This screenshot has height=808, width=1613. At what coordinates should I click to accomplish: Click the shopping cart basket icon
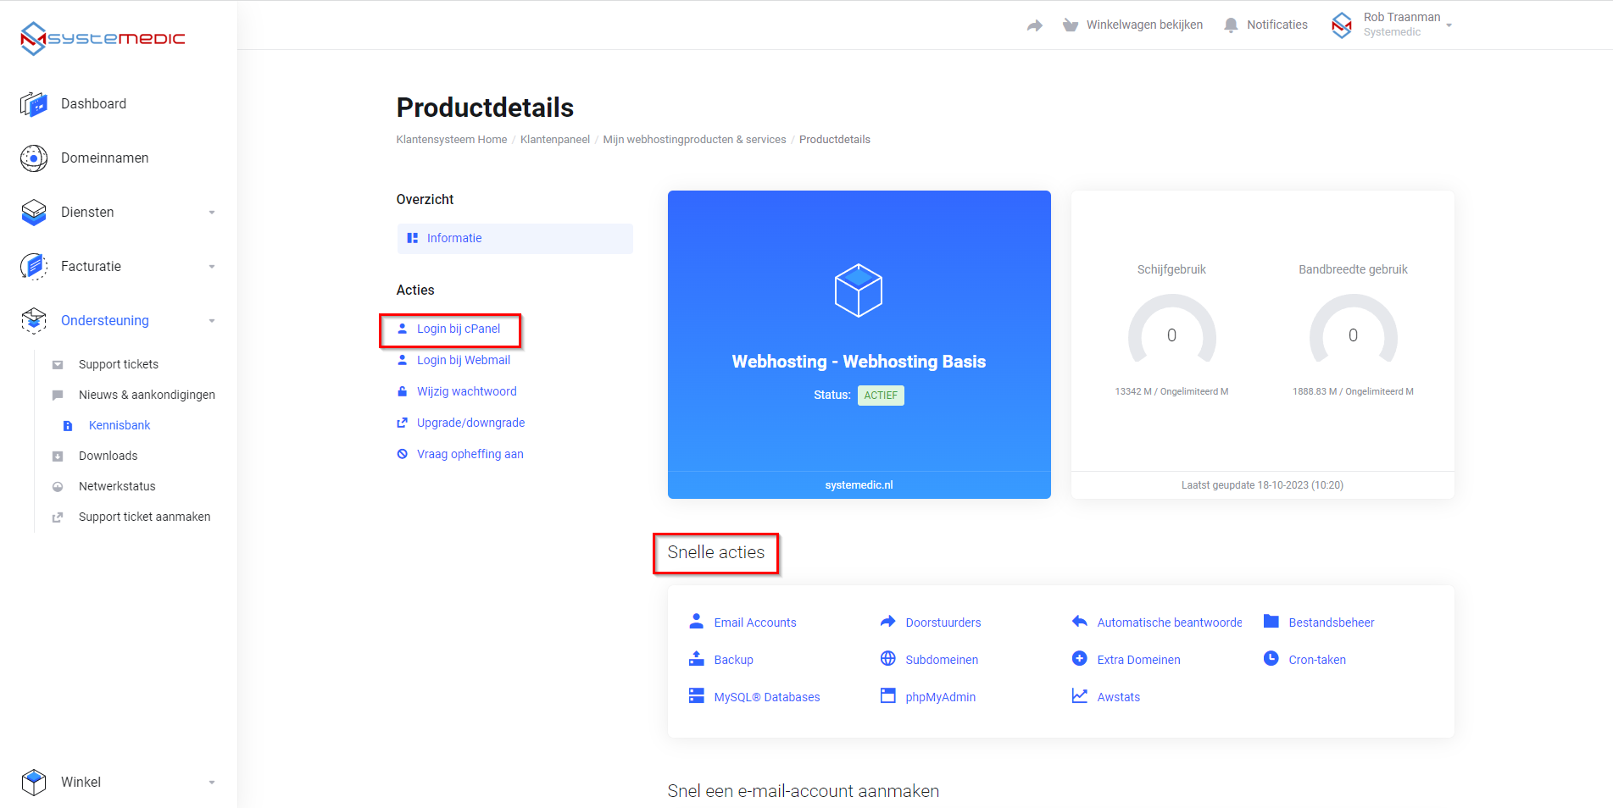point(1071,25)
